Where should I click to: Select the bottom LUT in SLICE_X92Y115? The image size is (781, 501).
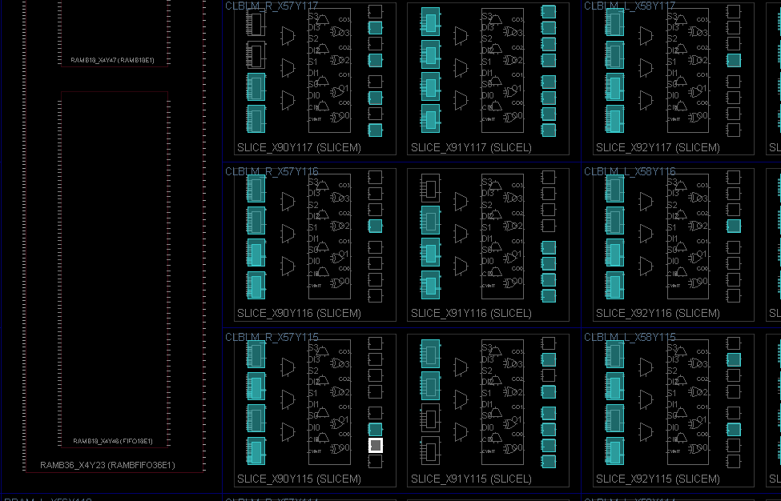click(x=614, y=451)
